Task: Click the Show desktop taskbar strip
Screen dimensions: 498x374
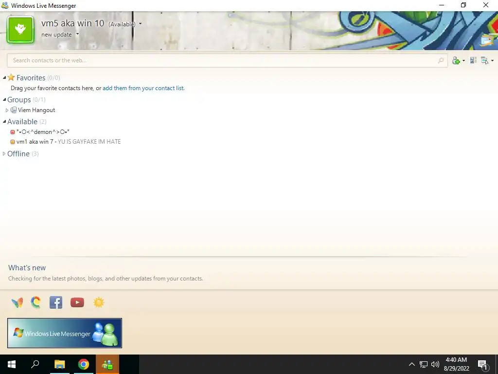Action: pyautogui.click(x=497, y=364)
